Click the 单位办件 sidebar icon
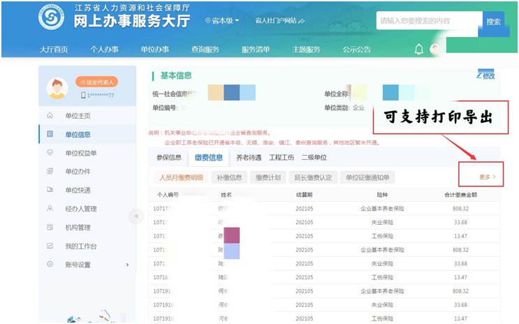 coord(50,172)
